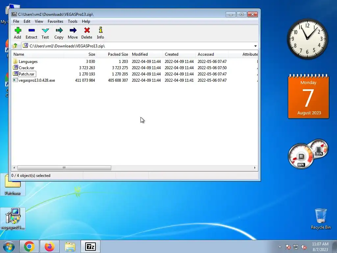Click the address path text field
This screenshot has height=253, width=337.
tap(138, 46)
